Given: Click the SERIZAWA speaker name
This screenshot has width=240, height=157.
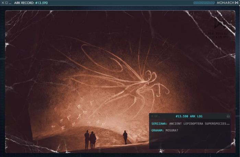Looking at the screenshot, I should (159, 123).
